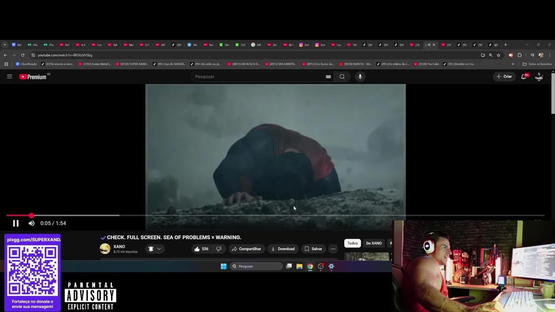The height and width of the screenshot is (312, 555).
Task: Share the video via Compartilhar
Action: point(246,249)
